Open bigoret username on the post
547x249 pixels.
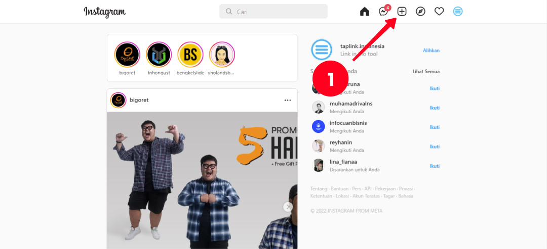139,100
